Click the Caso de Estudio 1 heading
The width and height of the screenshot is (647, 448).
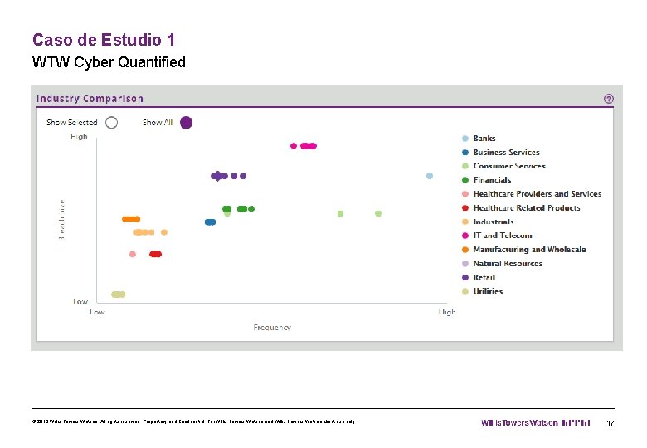[104, 40]
